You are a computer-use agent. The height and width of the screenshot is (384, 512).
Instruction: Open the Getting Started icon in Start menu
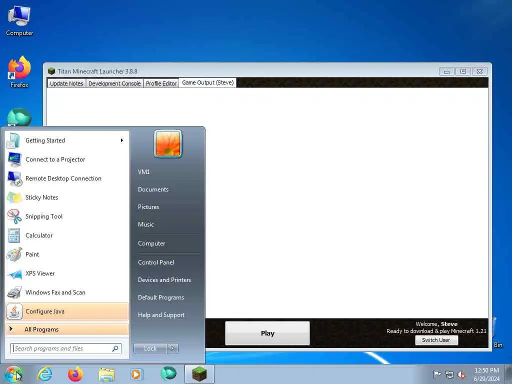tap(13, 140)
